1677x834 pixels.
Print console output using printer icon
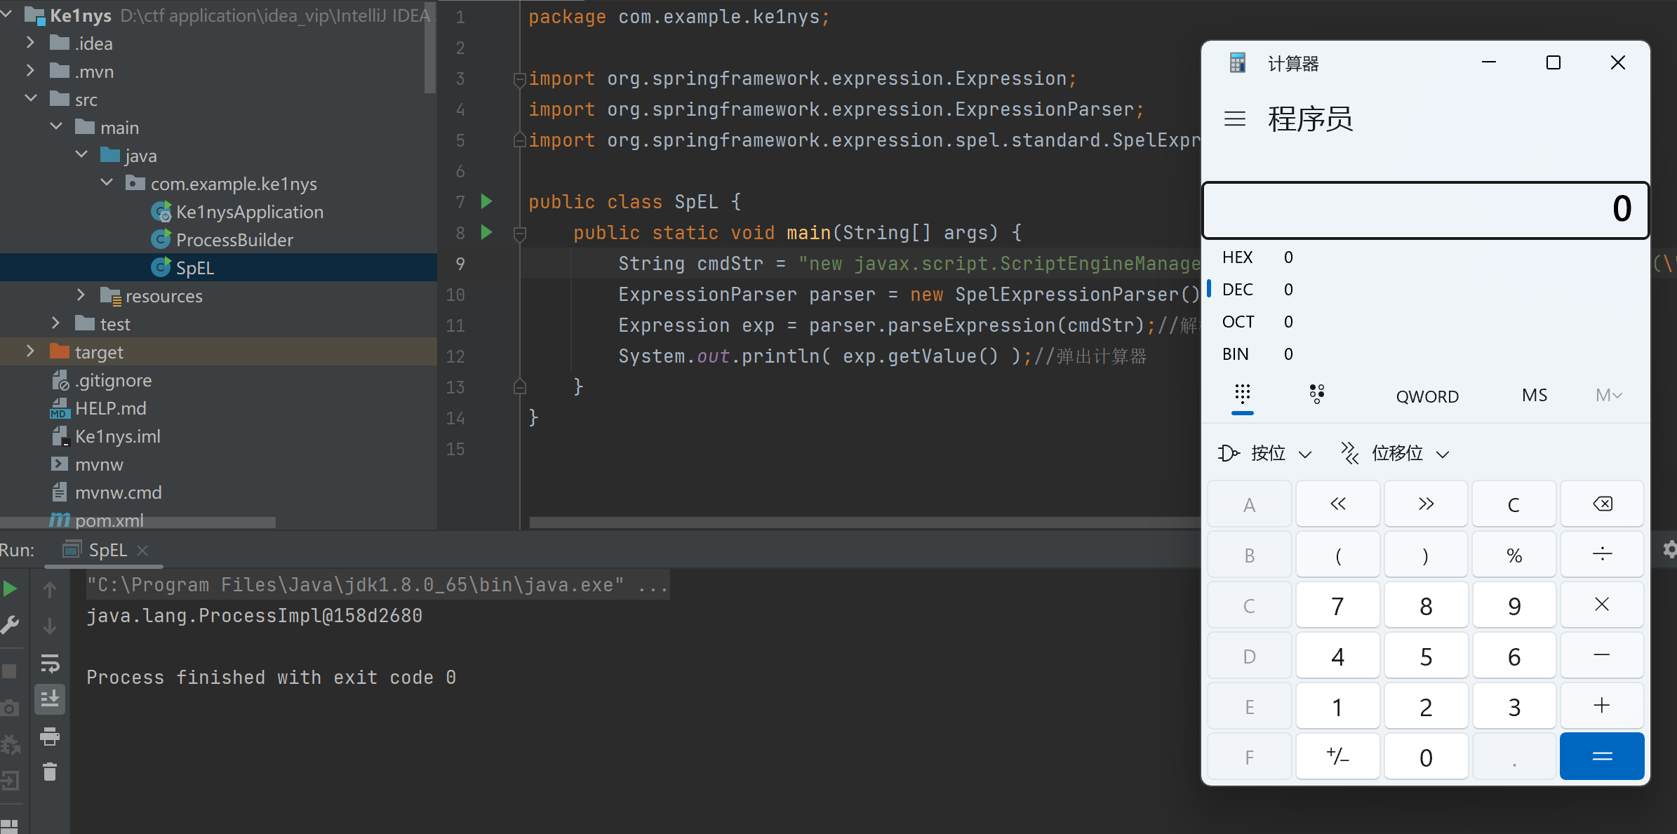click(50, 737)
